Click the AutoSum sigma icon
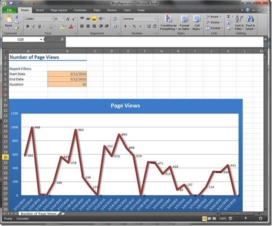The width and height of the screenshot is (272, 226). [x=229, y=17]
